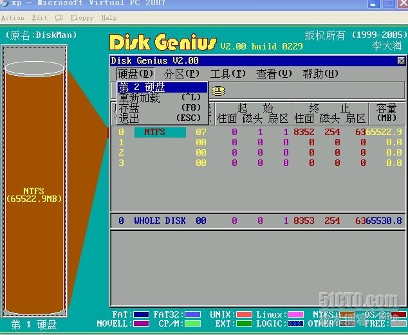Viewport: 408px width, 335px height.
Task: Select partition table row 2
Action: (x=257, y=152)
